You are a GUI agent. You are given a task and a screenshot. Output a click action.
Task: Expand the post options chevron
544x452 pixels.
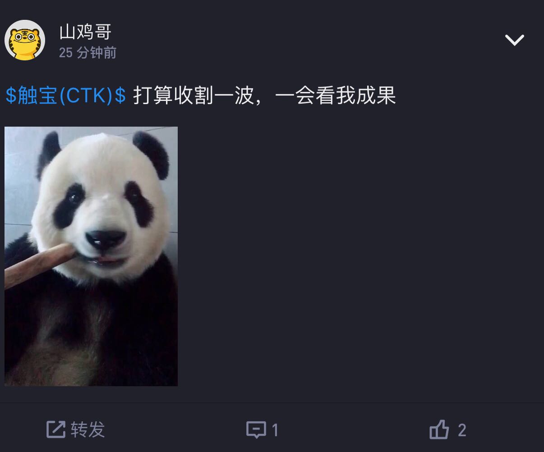point(515,40)
